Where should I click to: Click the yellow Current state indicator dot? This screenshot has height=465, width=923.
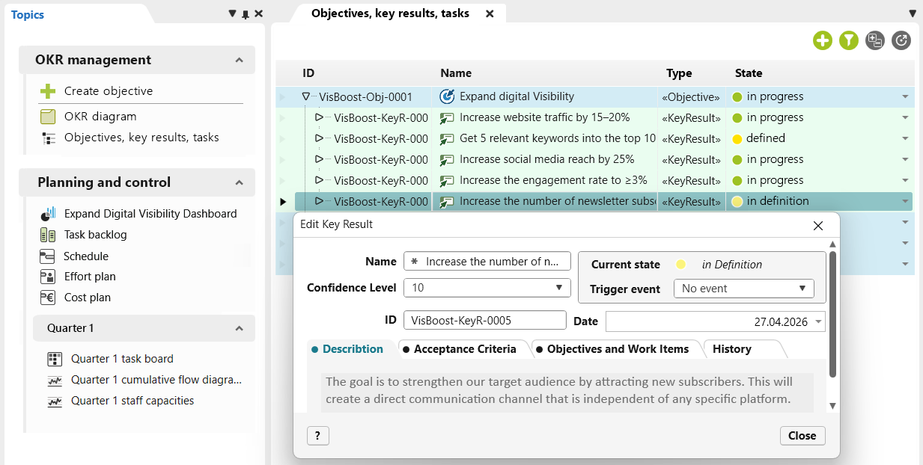tap(680, 264)
